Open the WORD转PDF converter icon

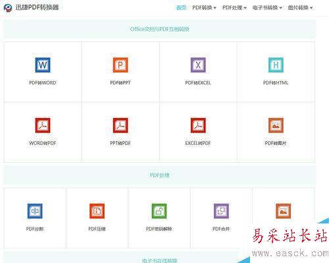[43, 125]
